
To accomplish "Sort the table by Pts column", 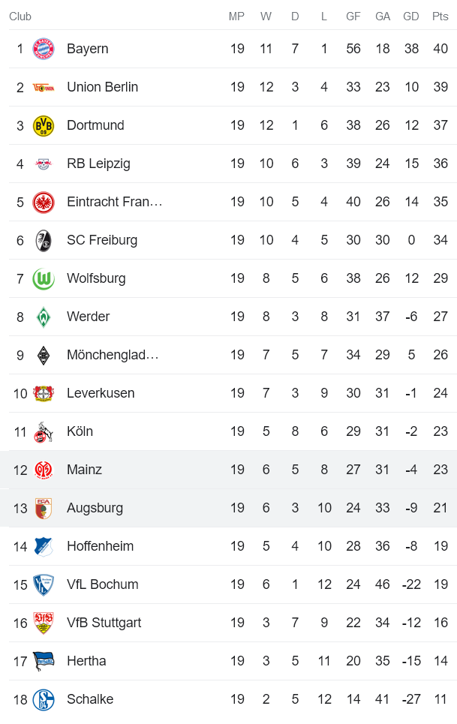I will (x=440, y=16).
